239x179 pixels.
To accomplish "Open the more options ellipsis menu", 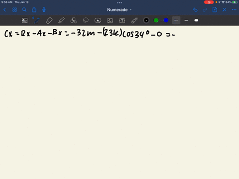I will pos(234,10).
